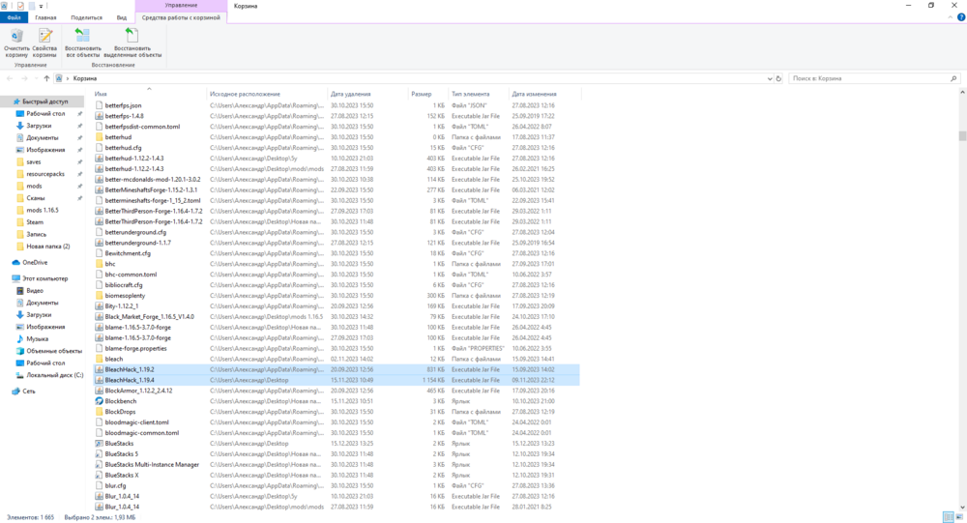Select BlueStacks Multi-Instance Manager row
Image resolution: width=967 pixels, height=523 pixels.
click(x=337, y=464)
